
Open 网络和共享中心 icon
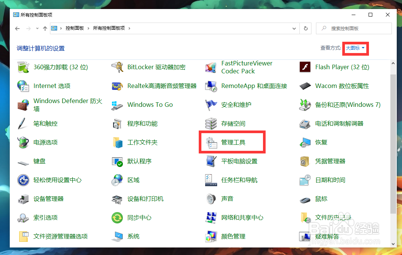pyautogui.click(x=211, y=218)
